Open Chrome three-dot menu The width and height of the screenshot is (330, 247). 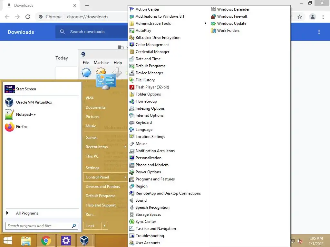click(323, 17)
